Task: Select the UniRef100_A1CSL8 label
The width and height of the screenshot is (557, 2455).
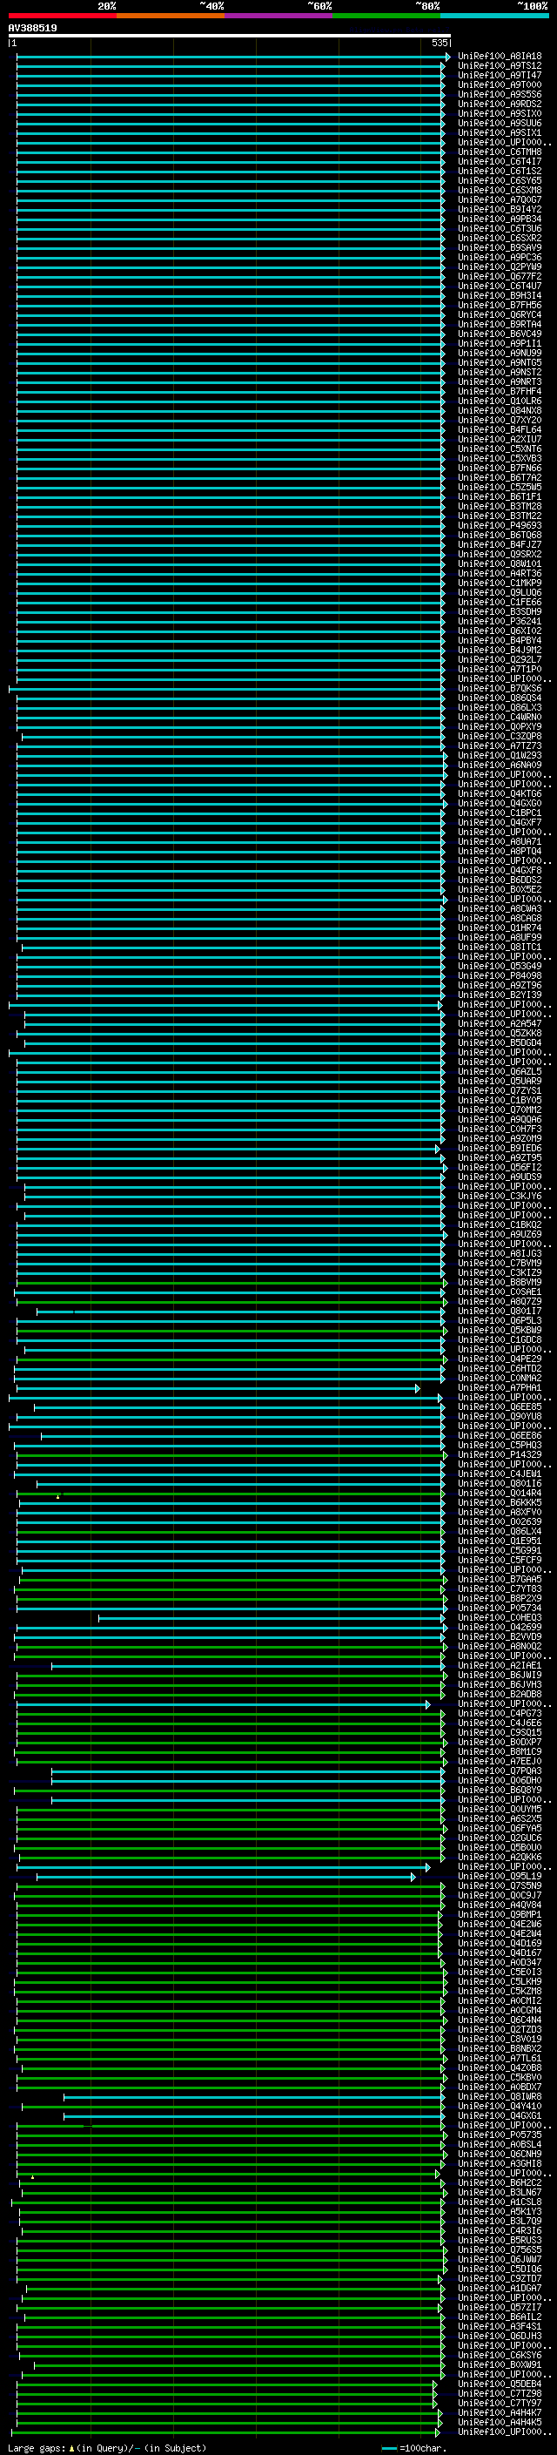Action: click(x=500, y=2202)
